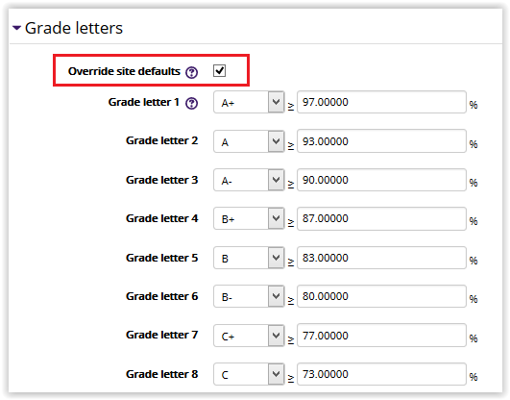510x400 pixels.
Task: Open Grade letter 8 dropdown showing C
Action: pyautogui.click(x=249, y=374)
